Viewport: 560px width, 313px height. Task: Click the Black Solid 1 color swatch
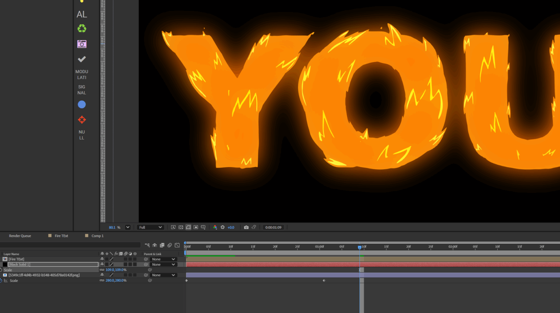click(5, 265)
